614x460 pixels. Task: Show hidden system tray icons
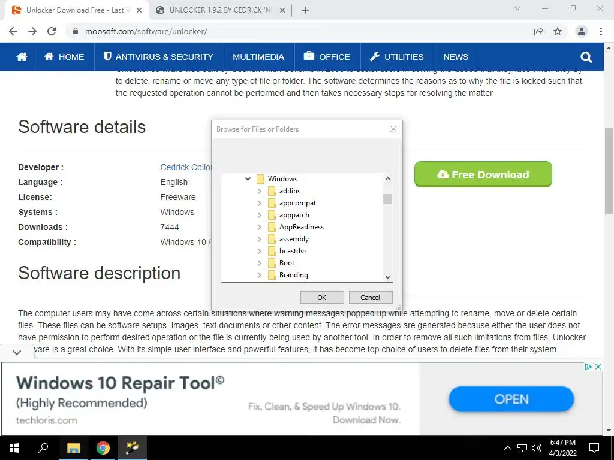pos(507,448)
